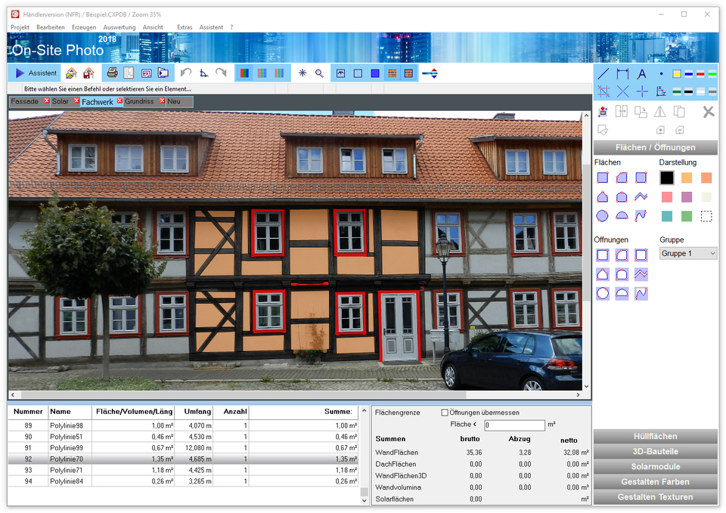
Task: Click the print icon in the toolbar
Action: coord(112,73)
